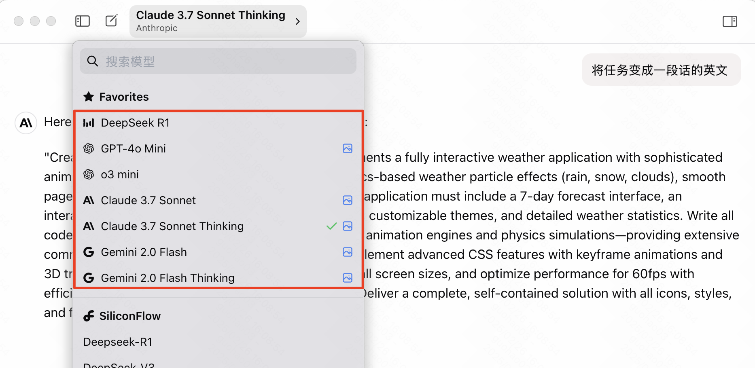This screenshot has width=755, height=368.
Task: Toggle the right sidebar panel icon
Action: pos(730,21)
